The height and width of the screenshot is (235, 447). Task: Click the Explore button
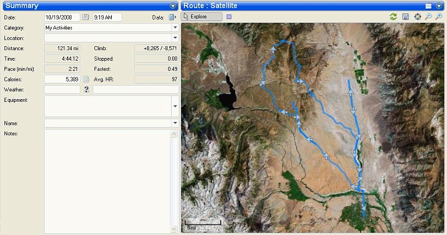(202, 17)
